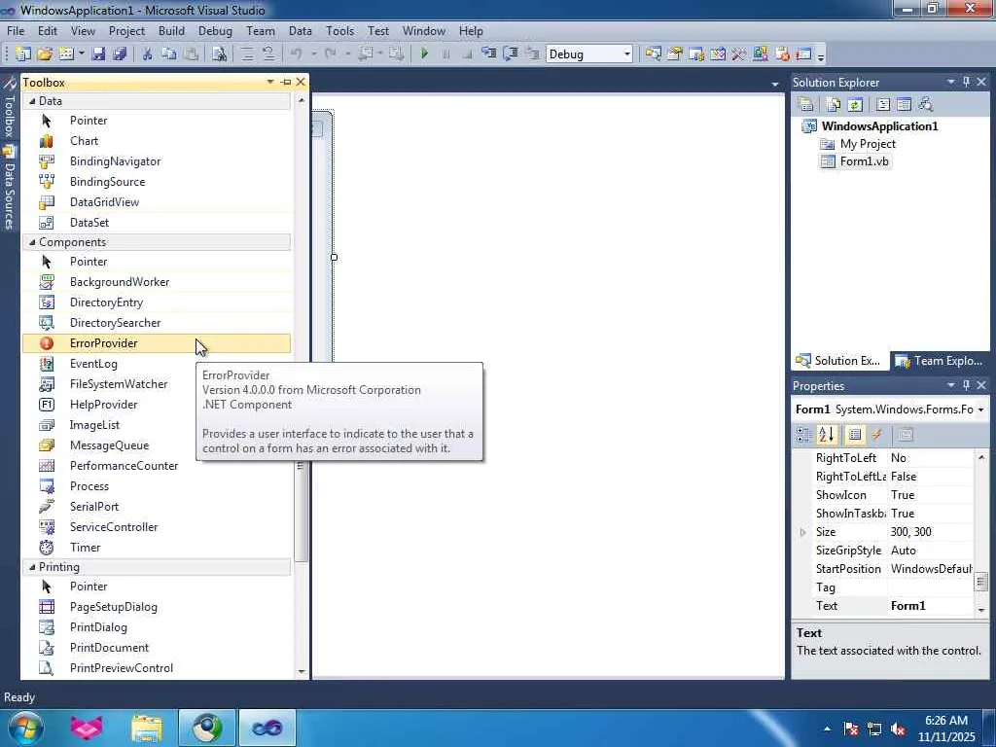Open Solution Explorer window position dropdown

pos(951,82)
